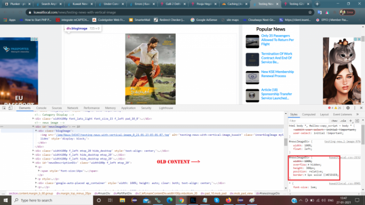Open 'Termination Of Work Contract' news link
Screen dimensions: 365x205
(x=276, y=58)
